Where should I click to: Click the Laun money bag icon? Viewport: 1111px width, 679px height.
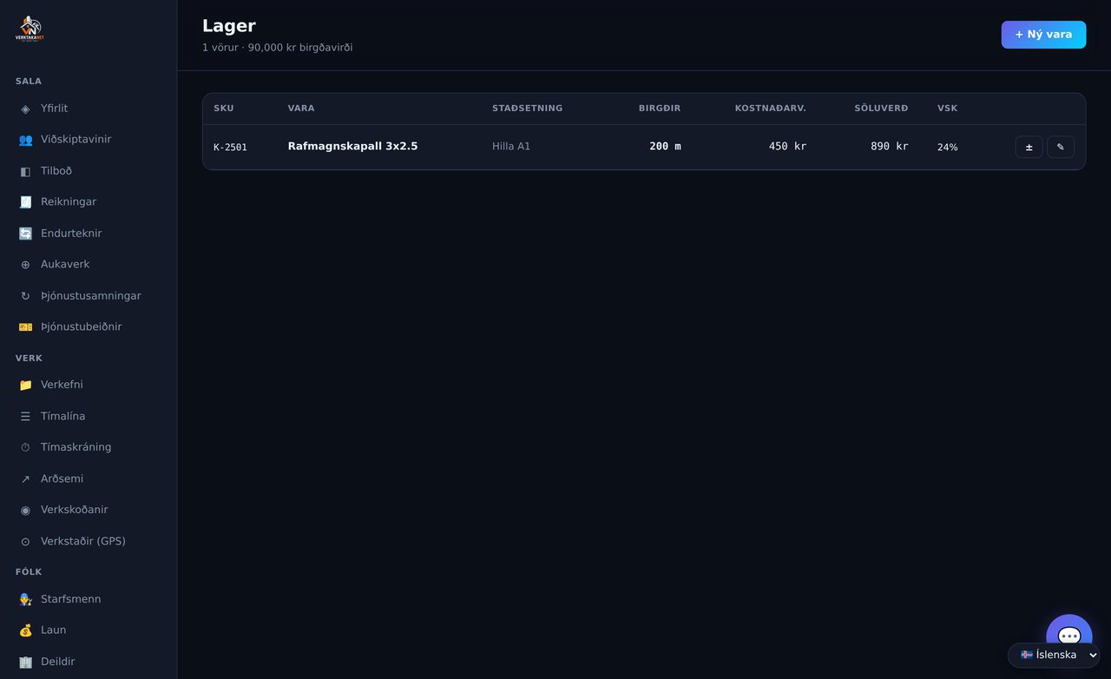tap(25, 630)
